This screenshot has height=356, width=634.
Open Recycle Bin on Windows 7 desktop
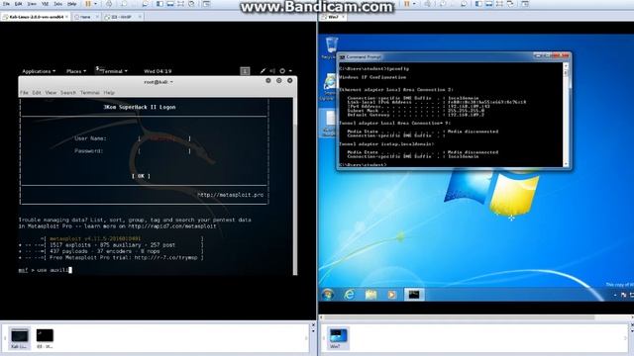pos(331,47)
